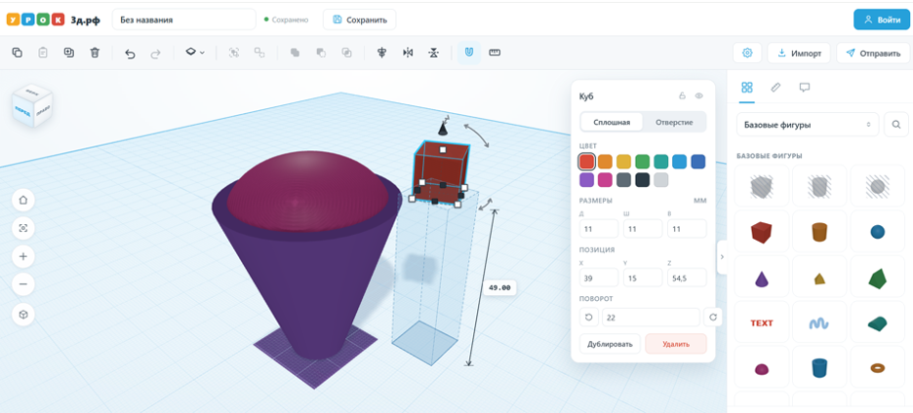The image size is (913, 413).
Task: Click the X position field showing 39
Action: pyautogui.click(x=599, y=278)
